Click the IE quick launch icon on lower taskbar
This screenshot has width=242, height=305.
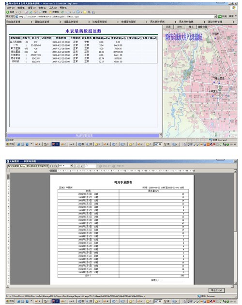[x=19, y=301]
